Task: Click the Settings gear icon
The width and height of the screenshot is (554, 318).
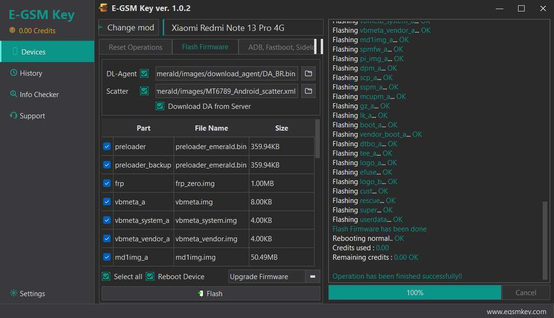Action: tap(14, 293)
